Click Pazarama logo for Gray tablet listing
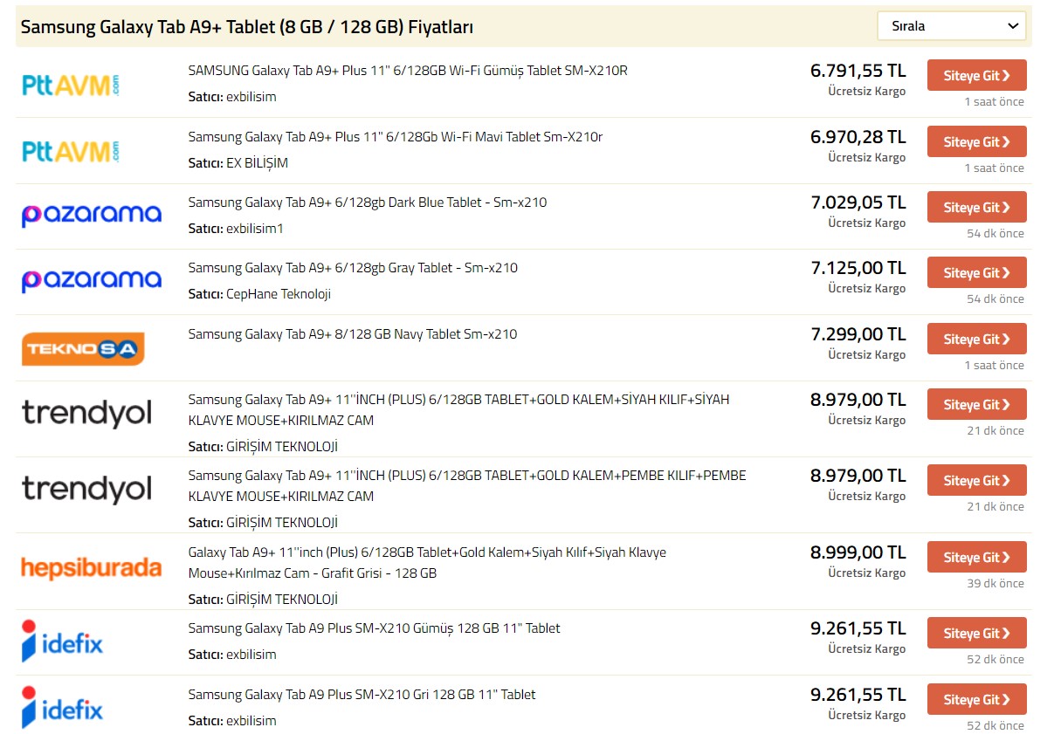The width and height of the screenshot is (1054, 734). tap(92, 282)
